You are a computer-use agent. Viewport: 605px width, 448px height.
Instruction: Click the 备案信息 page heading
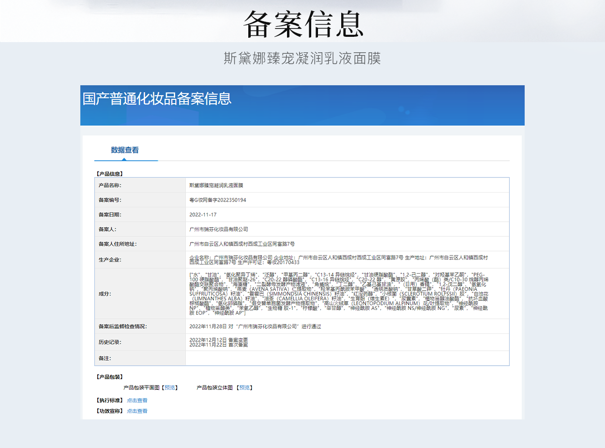pyautogui.click(x=302, y=24)
